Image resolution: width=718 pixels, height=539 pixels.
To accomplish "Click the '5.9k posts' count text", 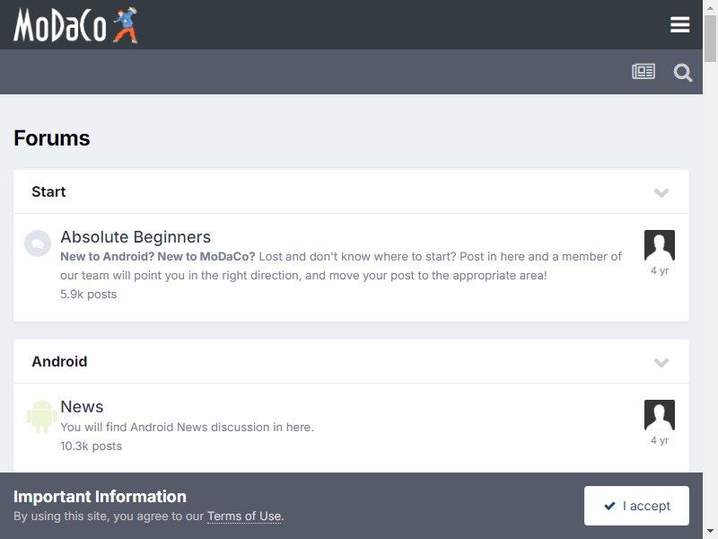I will pos(88,295).
